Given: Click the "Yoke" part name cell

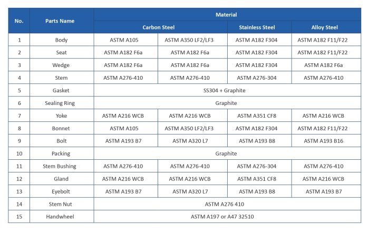Looking at the screenshot, I should pos(62,115).
